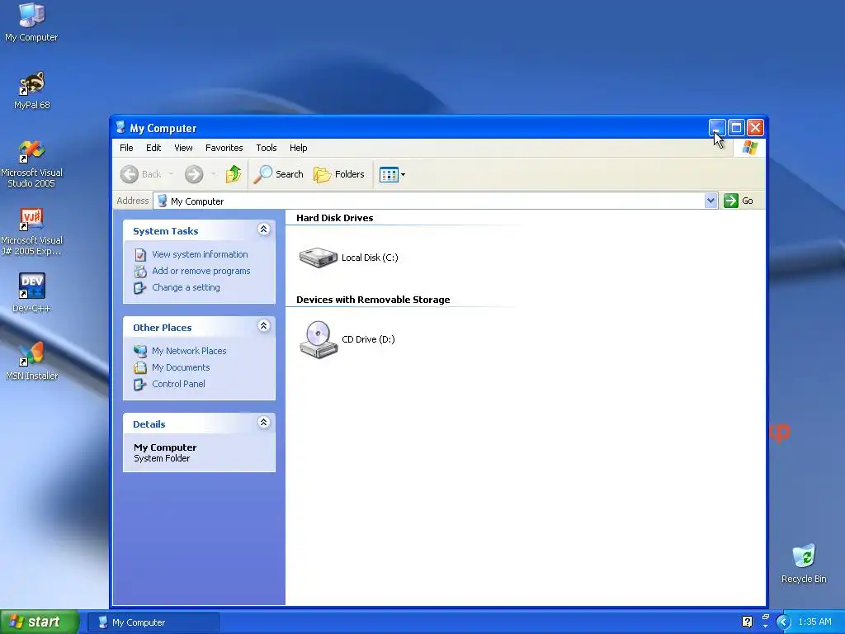Open My Documents link
This screenshot has width=845, height=634.
click(x=181, y=367)
